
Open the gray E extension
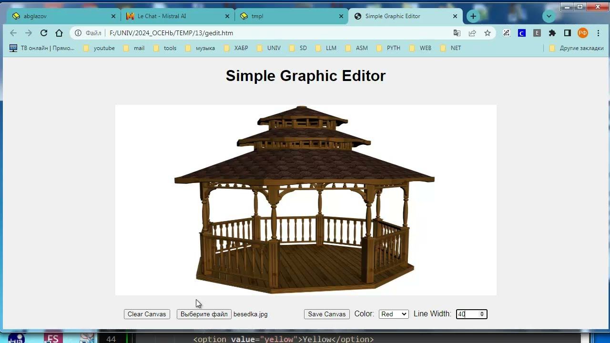pyautogui.click(x=537, y=33)
